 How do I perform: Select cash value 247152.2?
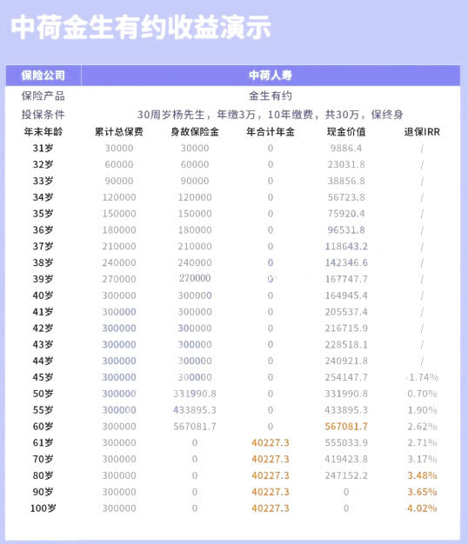pos(346,475)
